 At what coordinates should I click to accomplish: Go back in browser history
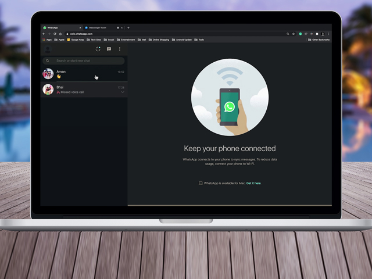(x=44, y=34)
